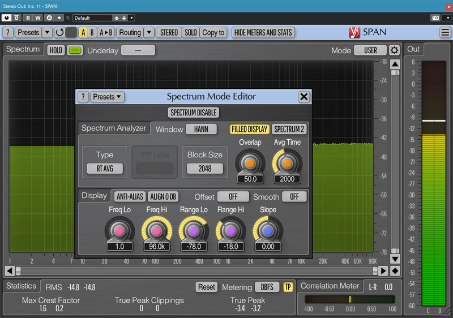Expand dropdown arrow beside main Presets
This screenshot has height=318, width=453.
[48, 33]
